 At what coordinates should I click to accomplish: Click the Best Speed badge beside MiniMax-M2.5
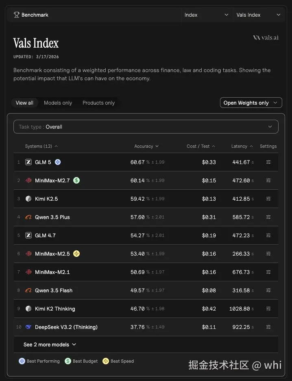pos(76,254)
